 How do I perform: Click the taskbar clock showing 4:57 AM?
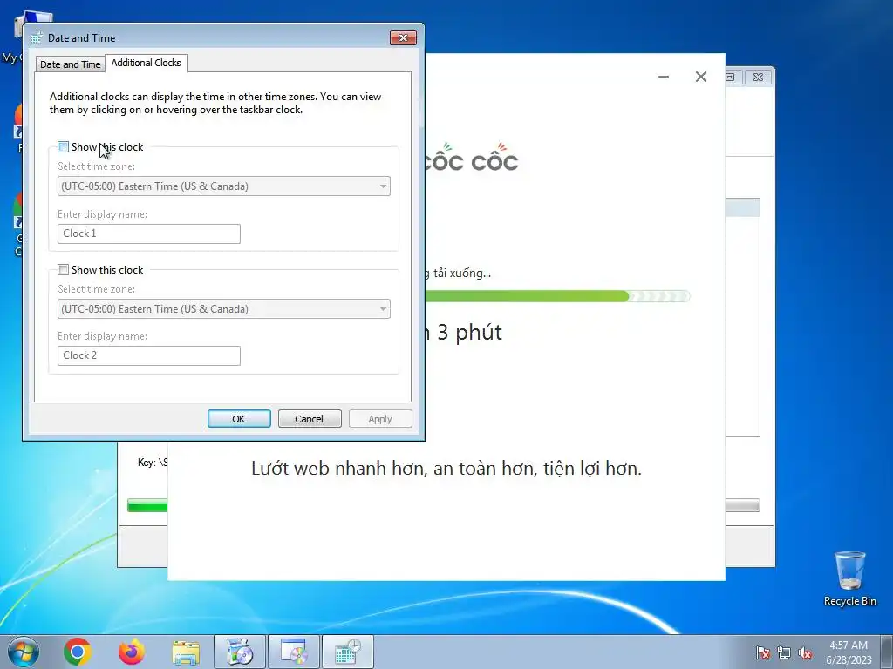click(x=849, y=652)
